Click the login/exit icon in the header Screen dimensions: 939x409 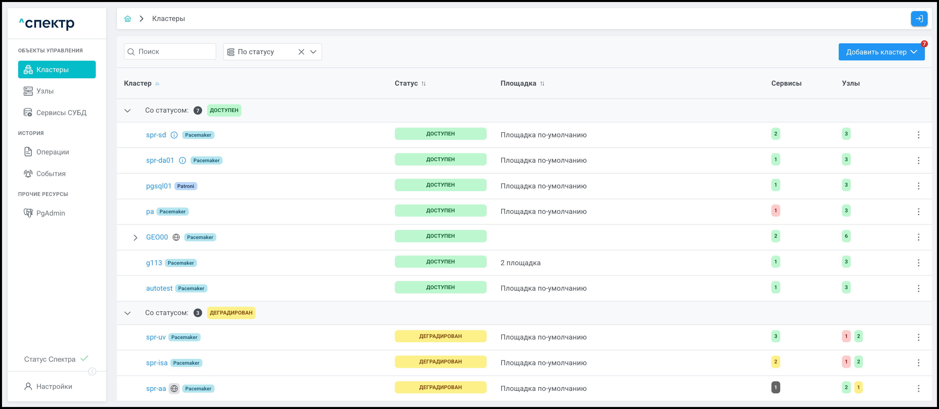[919, 19]
